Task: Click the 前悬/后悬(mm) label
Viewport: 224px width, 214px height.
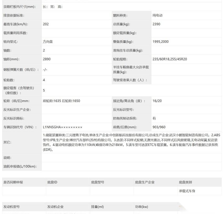Action: [125, 127]
